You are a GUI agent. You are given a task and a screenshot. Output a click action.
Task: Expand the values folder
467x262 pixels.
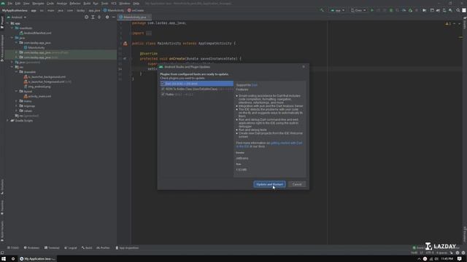[16, 111]
